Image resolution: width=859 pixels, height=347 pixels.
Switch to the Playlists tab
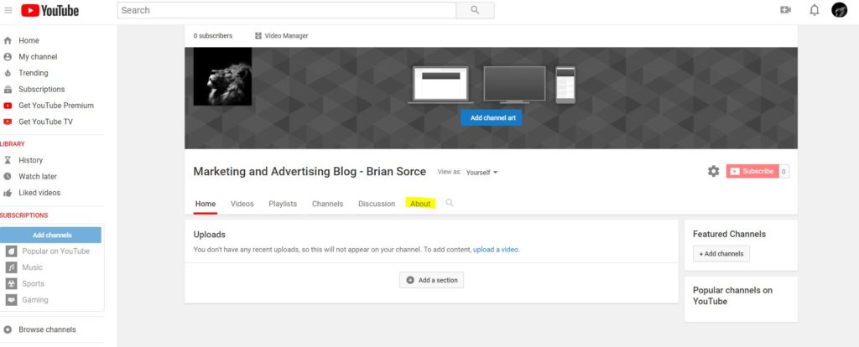click(x=283, y=204)
